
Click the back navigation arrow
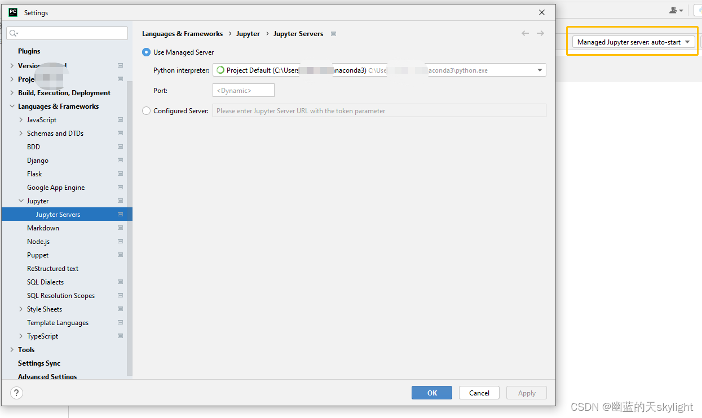(x=525, y=34)
